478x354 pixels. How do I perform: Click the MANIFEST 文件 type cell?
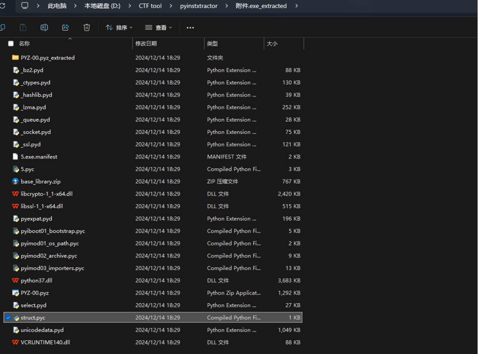coord(227,157)
